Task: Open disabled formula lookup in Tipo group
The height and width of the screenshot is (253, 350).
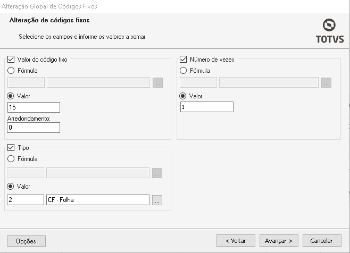Action: [x=157, y=173]
